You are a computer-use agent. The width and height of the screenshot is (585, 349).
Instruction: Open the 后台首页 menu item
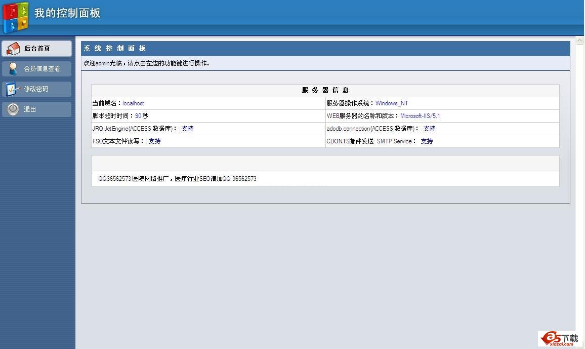point(36,49)
